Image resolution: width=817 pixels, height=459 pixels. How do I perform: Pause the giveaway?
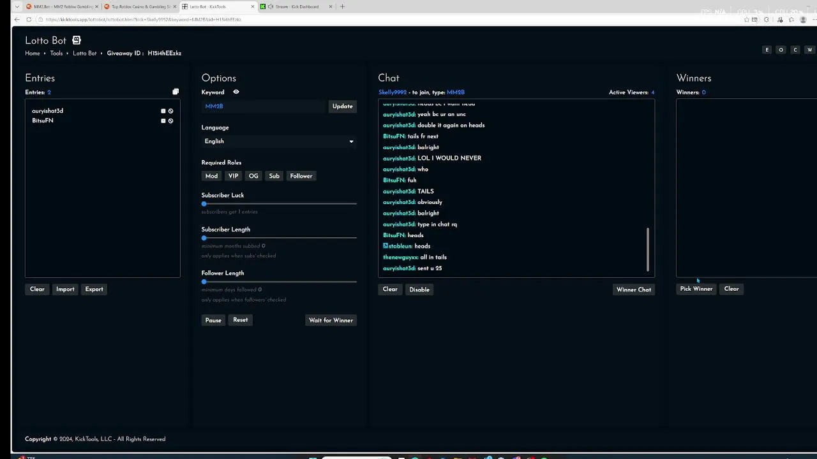click(x=213, y=320)
